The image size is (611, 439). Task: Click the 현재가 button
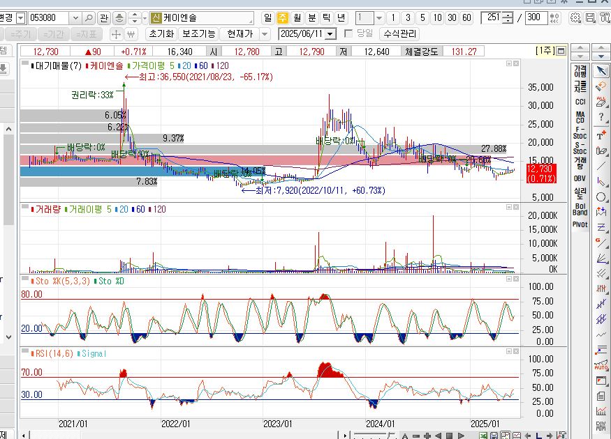tap(240, 34)
